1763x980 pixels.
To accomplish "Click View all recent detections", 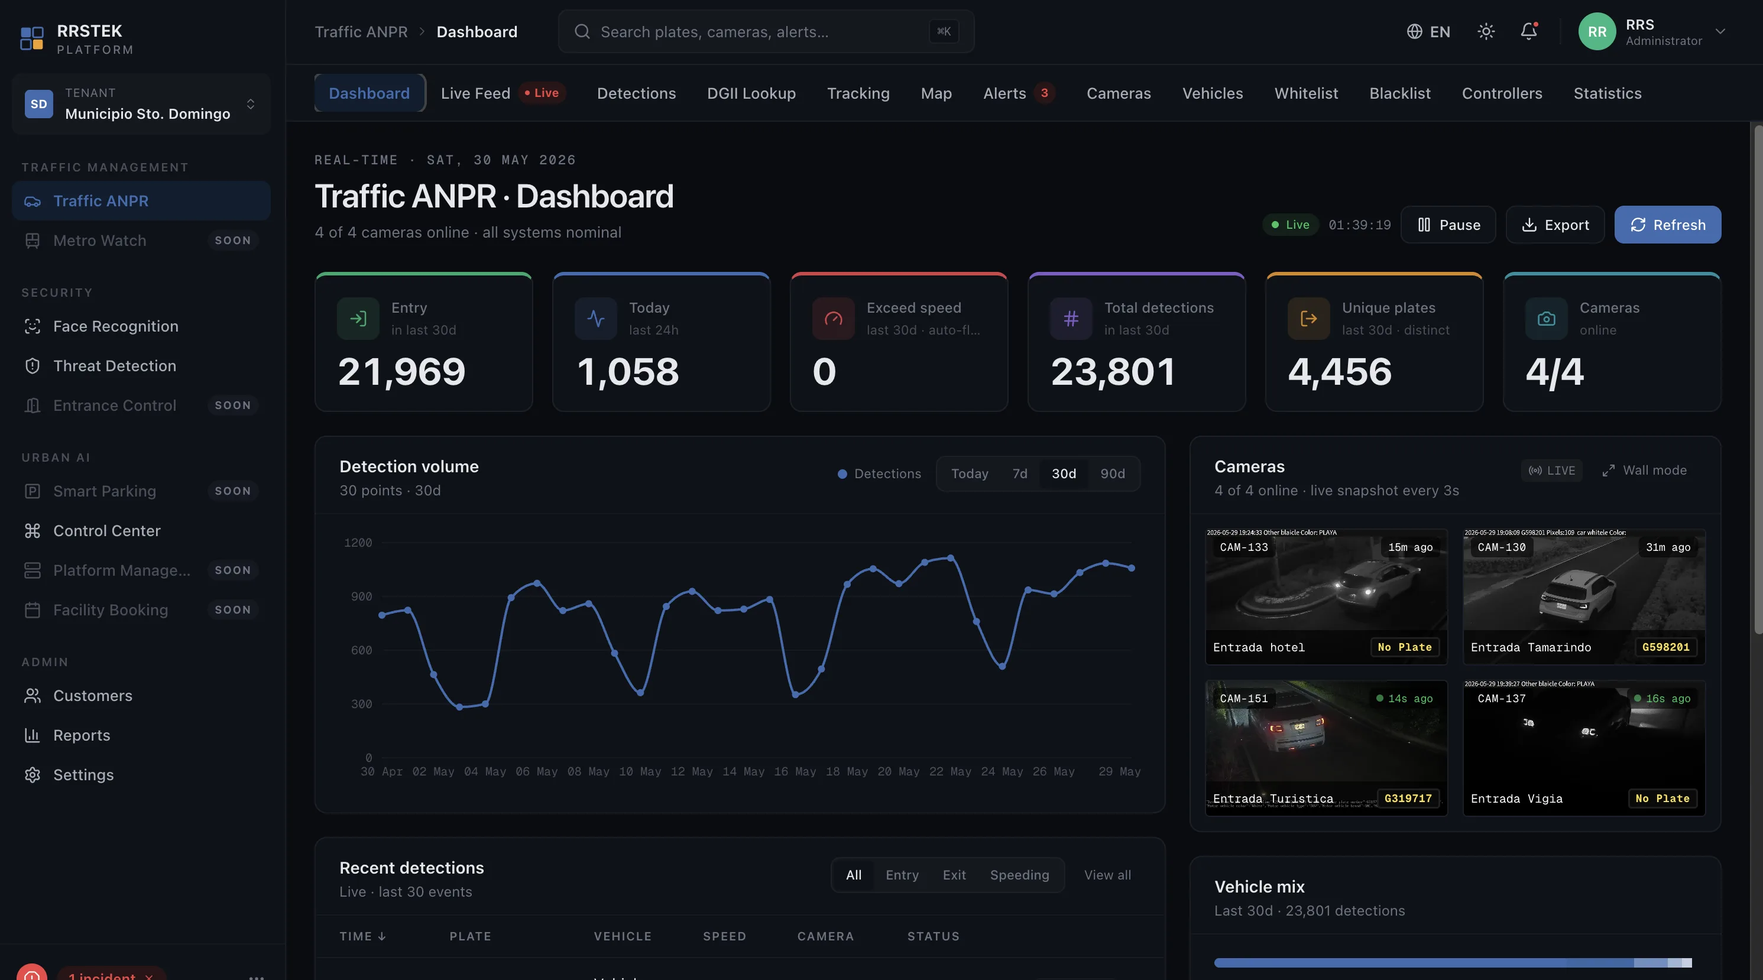I will 1107,875.
